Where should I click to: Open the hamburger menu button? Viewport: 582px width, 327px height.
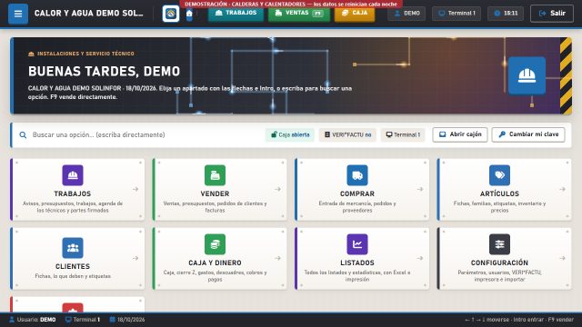tap(18, 14)
